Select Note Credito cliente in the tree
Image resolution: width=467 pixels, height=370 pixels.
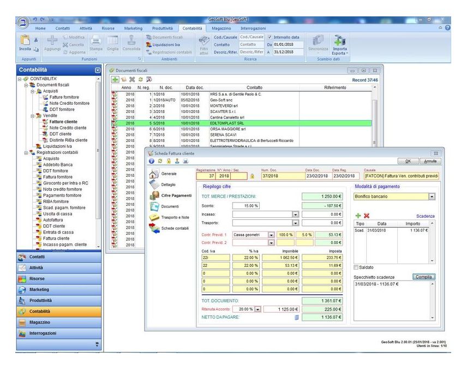[x=68, y=128]
